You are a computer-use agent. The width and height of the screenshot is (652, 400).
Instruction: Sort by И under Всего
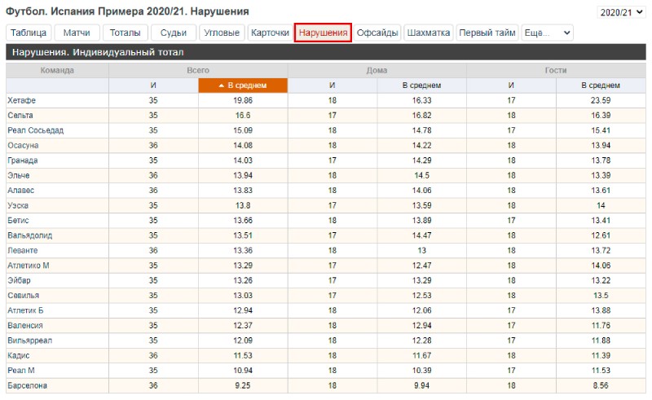coord(153,86)
